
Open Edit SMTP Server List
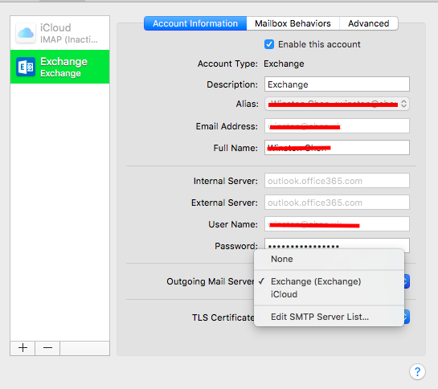point(329,317)
